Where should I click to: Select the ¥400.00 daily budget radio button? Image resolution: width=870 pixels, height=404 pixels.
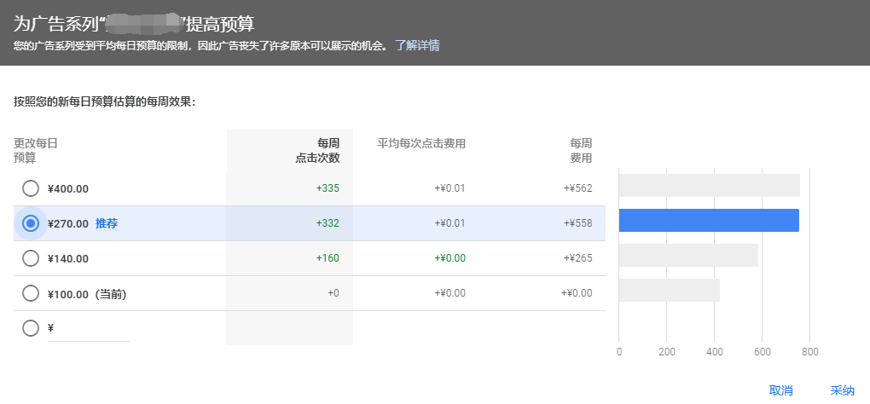coord(31,188)
